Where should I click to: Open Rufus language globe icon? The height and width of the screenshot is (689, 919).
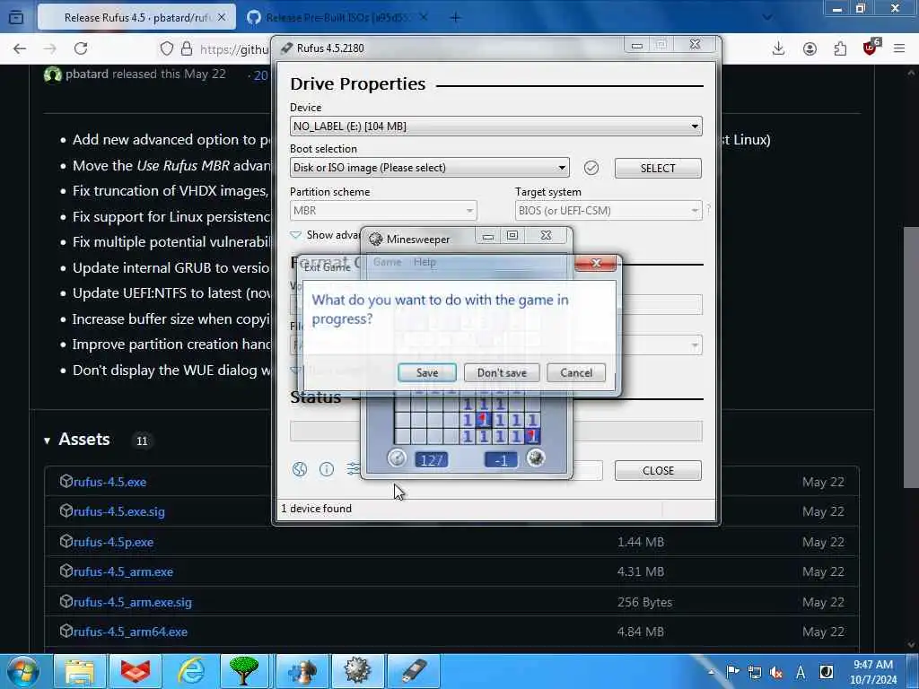(x=300, y=469)
